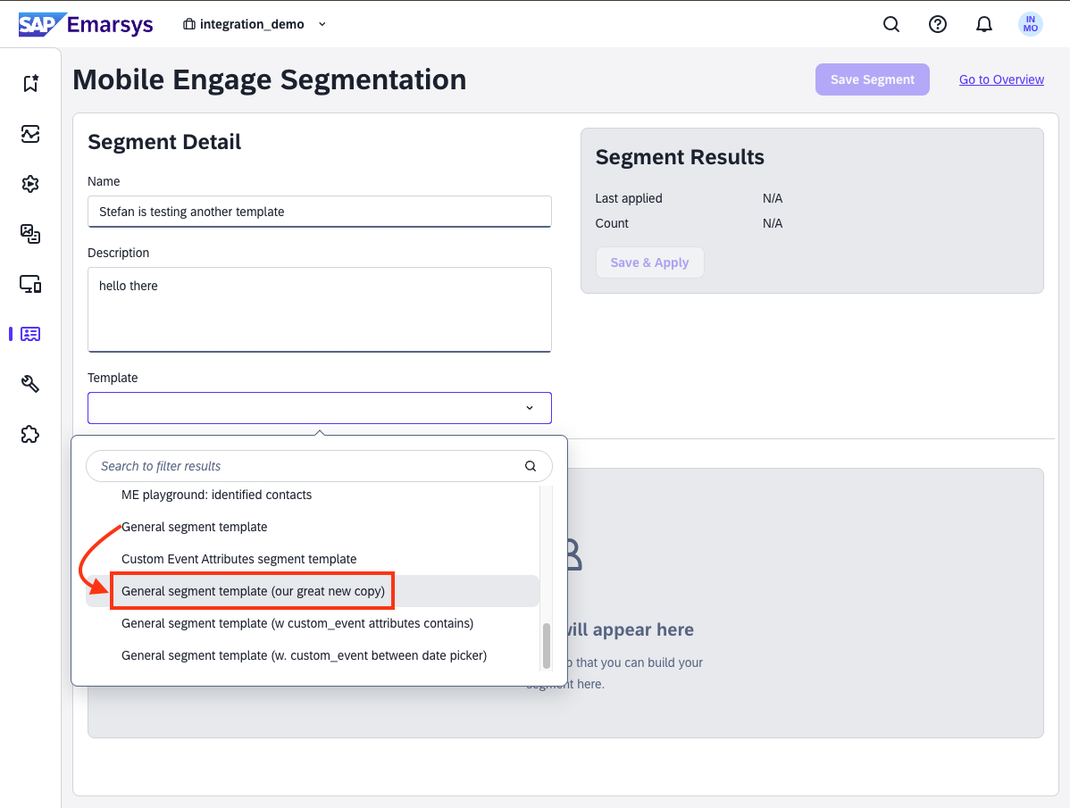Screen dimensions: 1070x808
Task: Open the puzzle piece add-ons icon
Action: coord(30,435)
